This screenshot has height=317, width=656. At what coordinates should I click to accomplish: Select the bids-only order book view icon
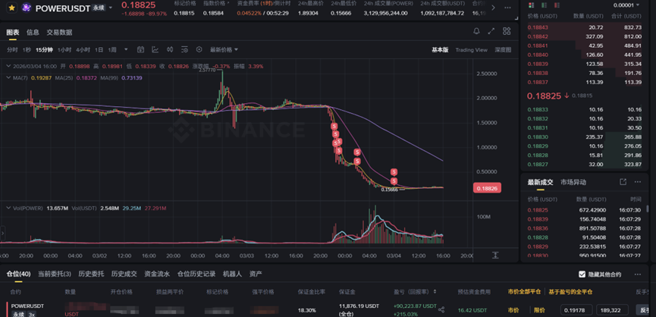(x=544, y=5)
